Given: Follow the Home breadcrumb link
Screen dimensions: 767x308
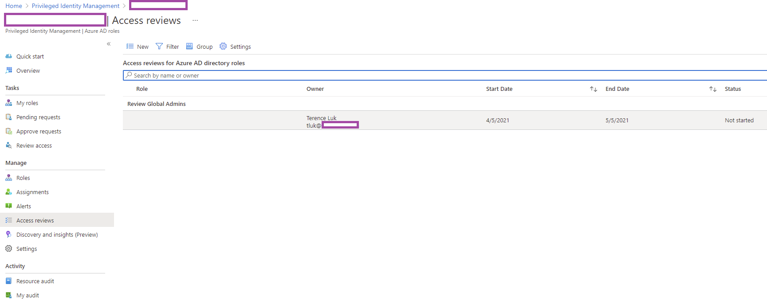Looking at the screenshot, I should (14, 6).
